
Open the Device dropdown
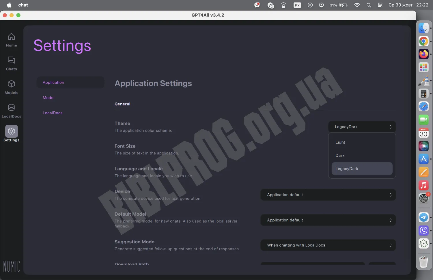coord(328,195)
